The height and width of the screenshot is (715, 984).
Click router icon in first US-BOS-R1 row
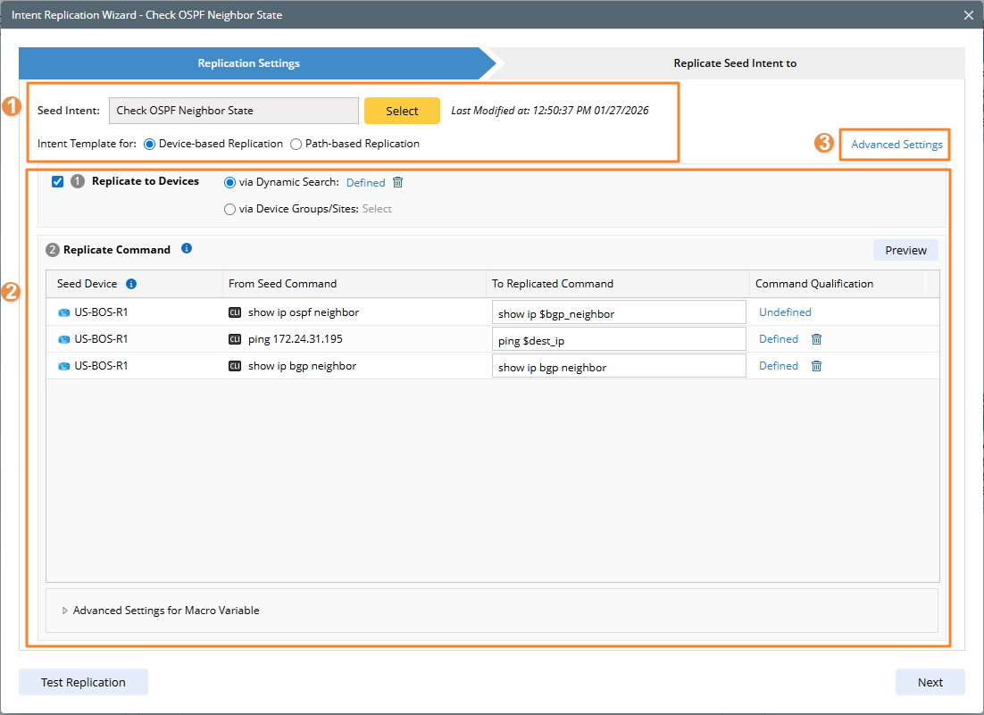(63, 312)
